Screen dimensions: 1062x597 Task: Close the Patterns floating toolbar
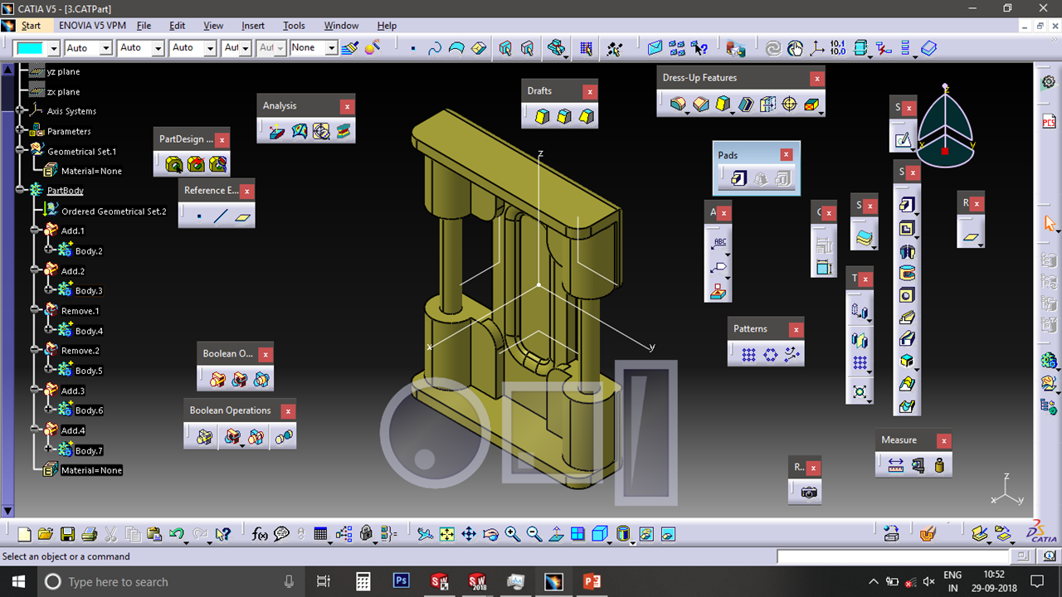point(796,329)
